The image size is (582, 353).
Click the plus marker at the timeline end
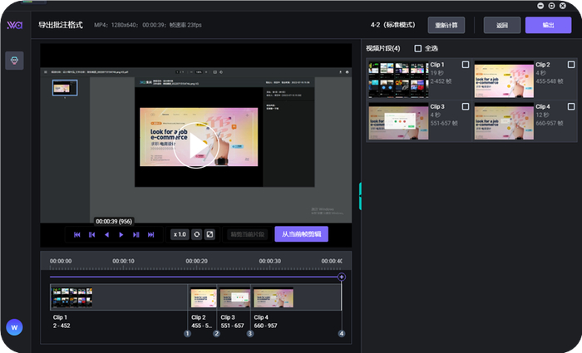pyautogui.click(x=342, y=277)
